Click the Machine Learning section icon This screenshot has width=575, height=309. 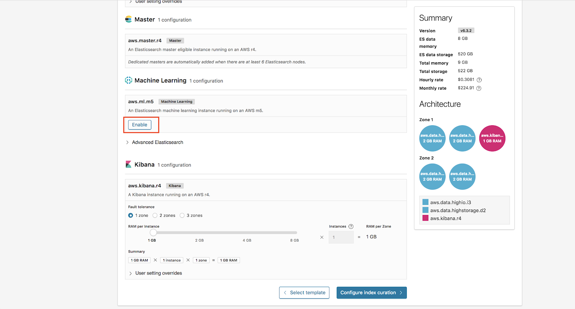click(128, 80)
